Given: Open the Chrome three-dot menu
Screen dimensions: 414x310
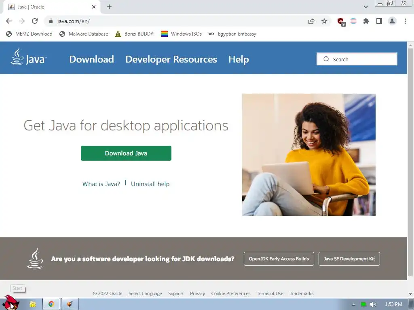Looking at the screenshot, I should coord(405,21).
